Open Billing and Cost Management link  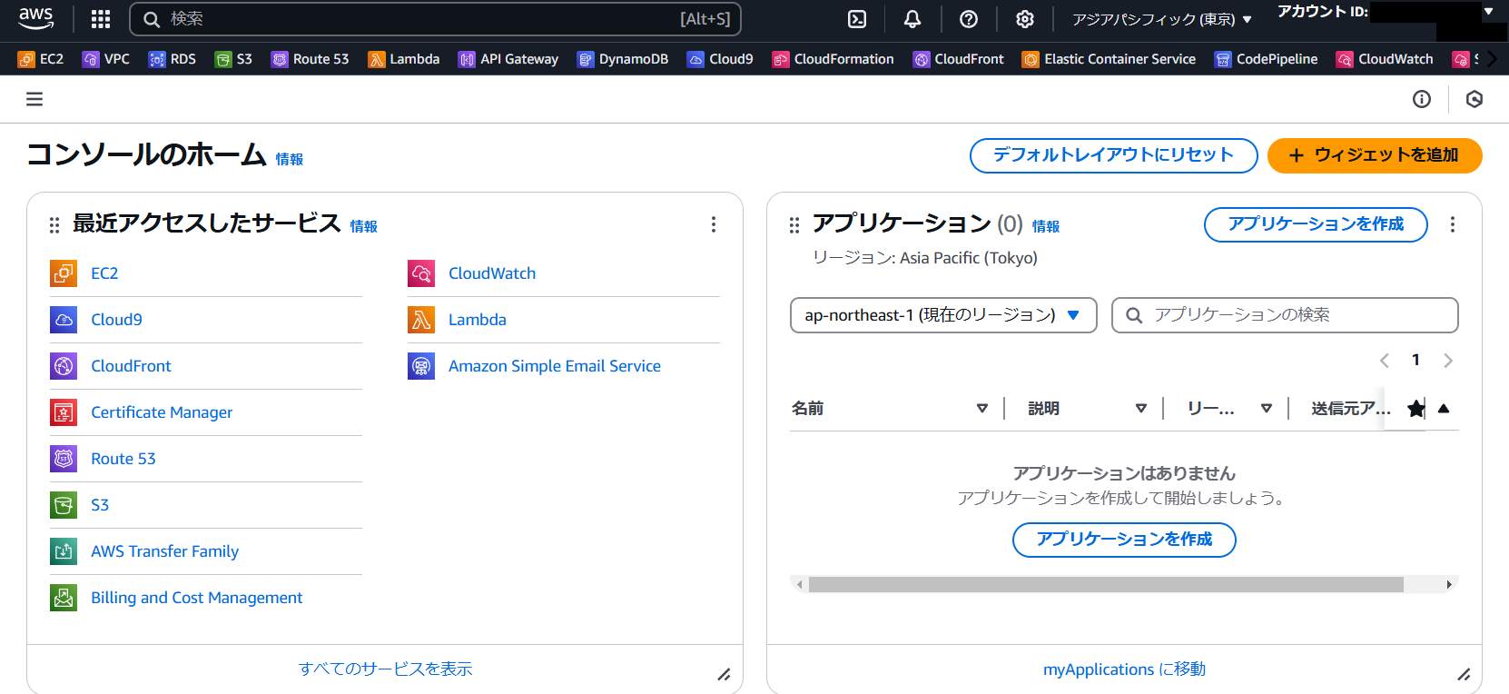click(x=197, y=598)
